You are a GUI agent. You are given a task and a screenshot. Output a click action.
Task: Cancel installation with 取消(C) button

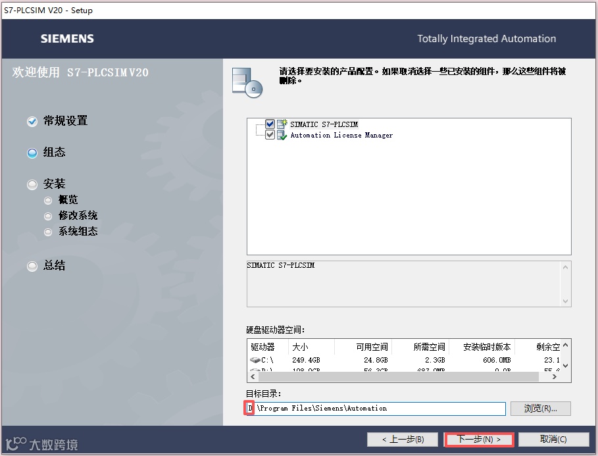tap(553, 439)
